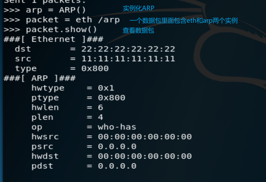
Task: Click the psrc value 0.0.0.0
Action: click(x=117, y=146)
